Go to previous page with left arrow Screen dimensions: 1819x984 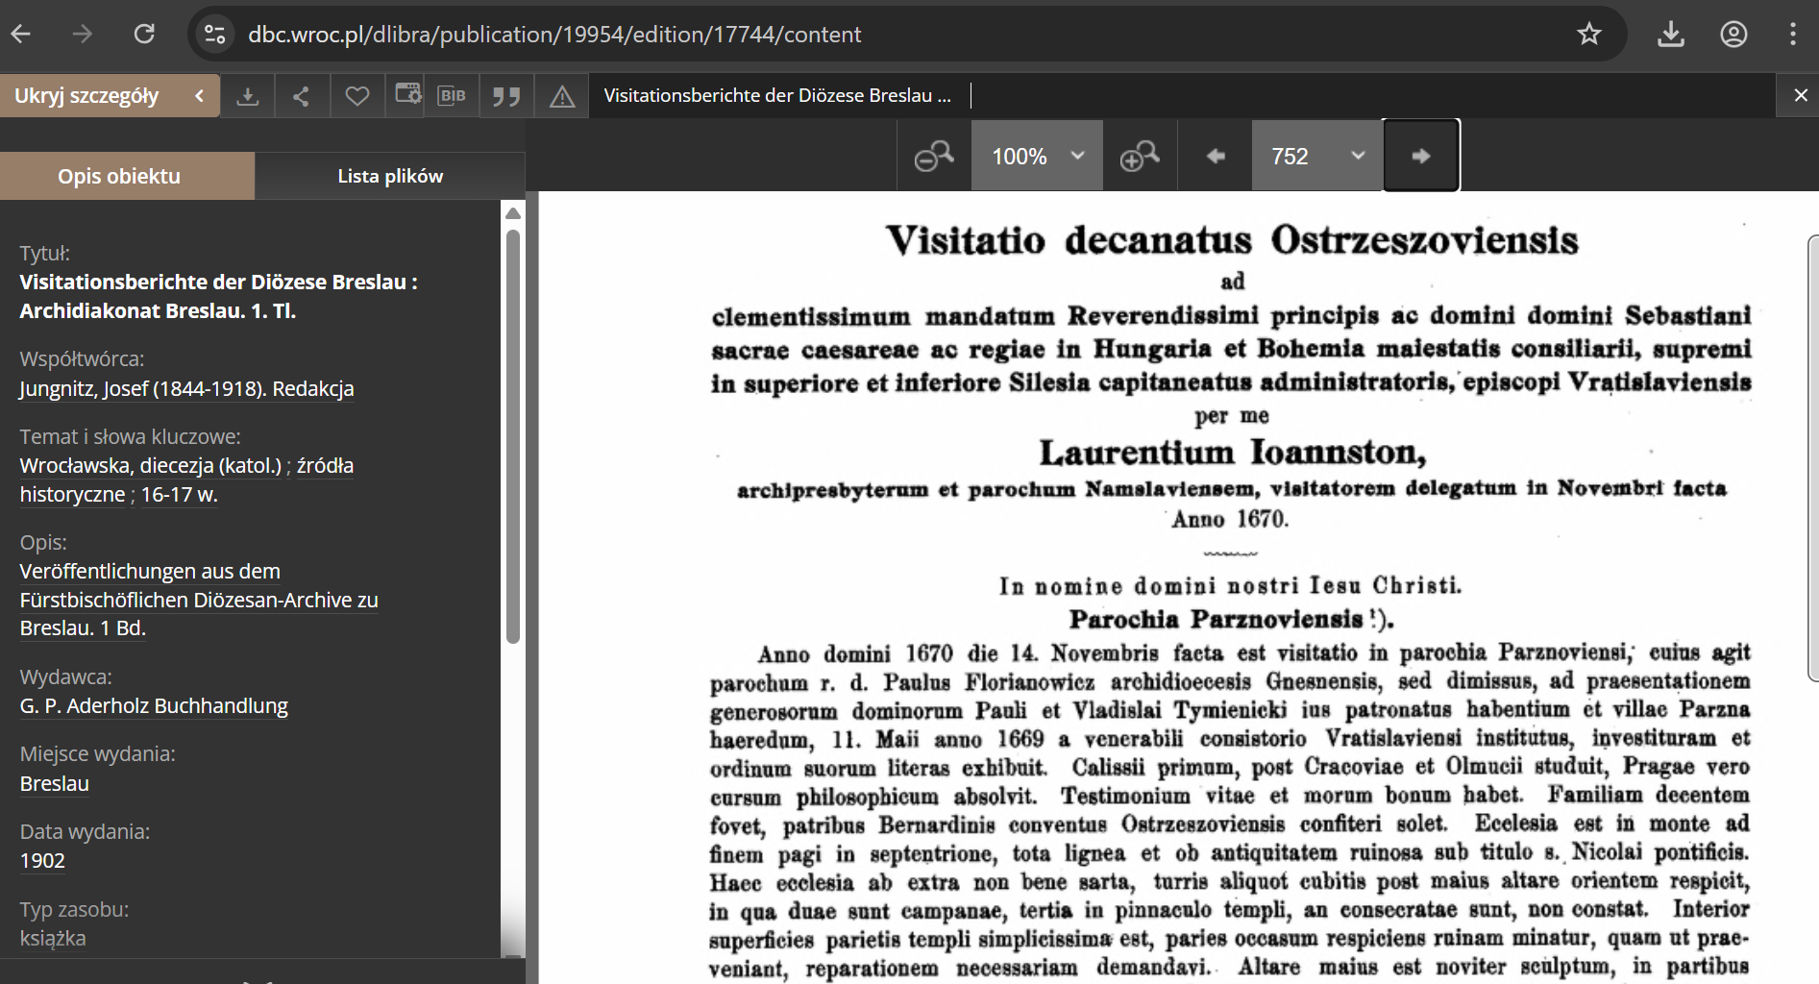click(1216, 156)
